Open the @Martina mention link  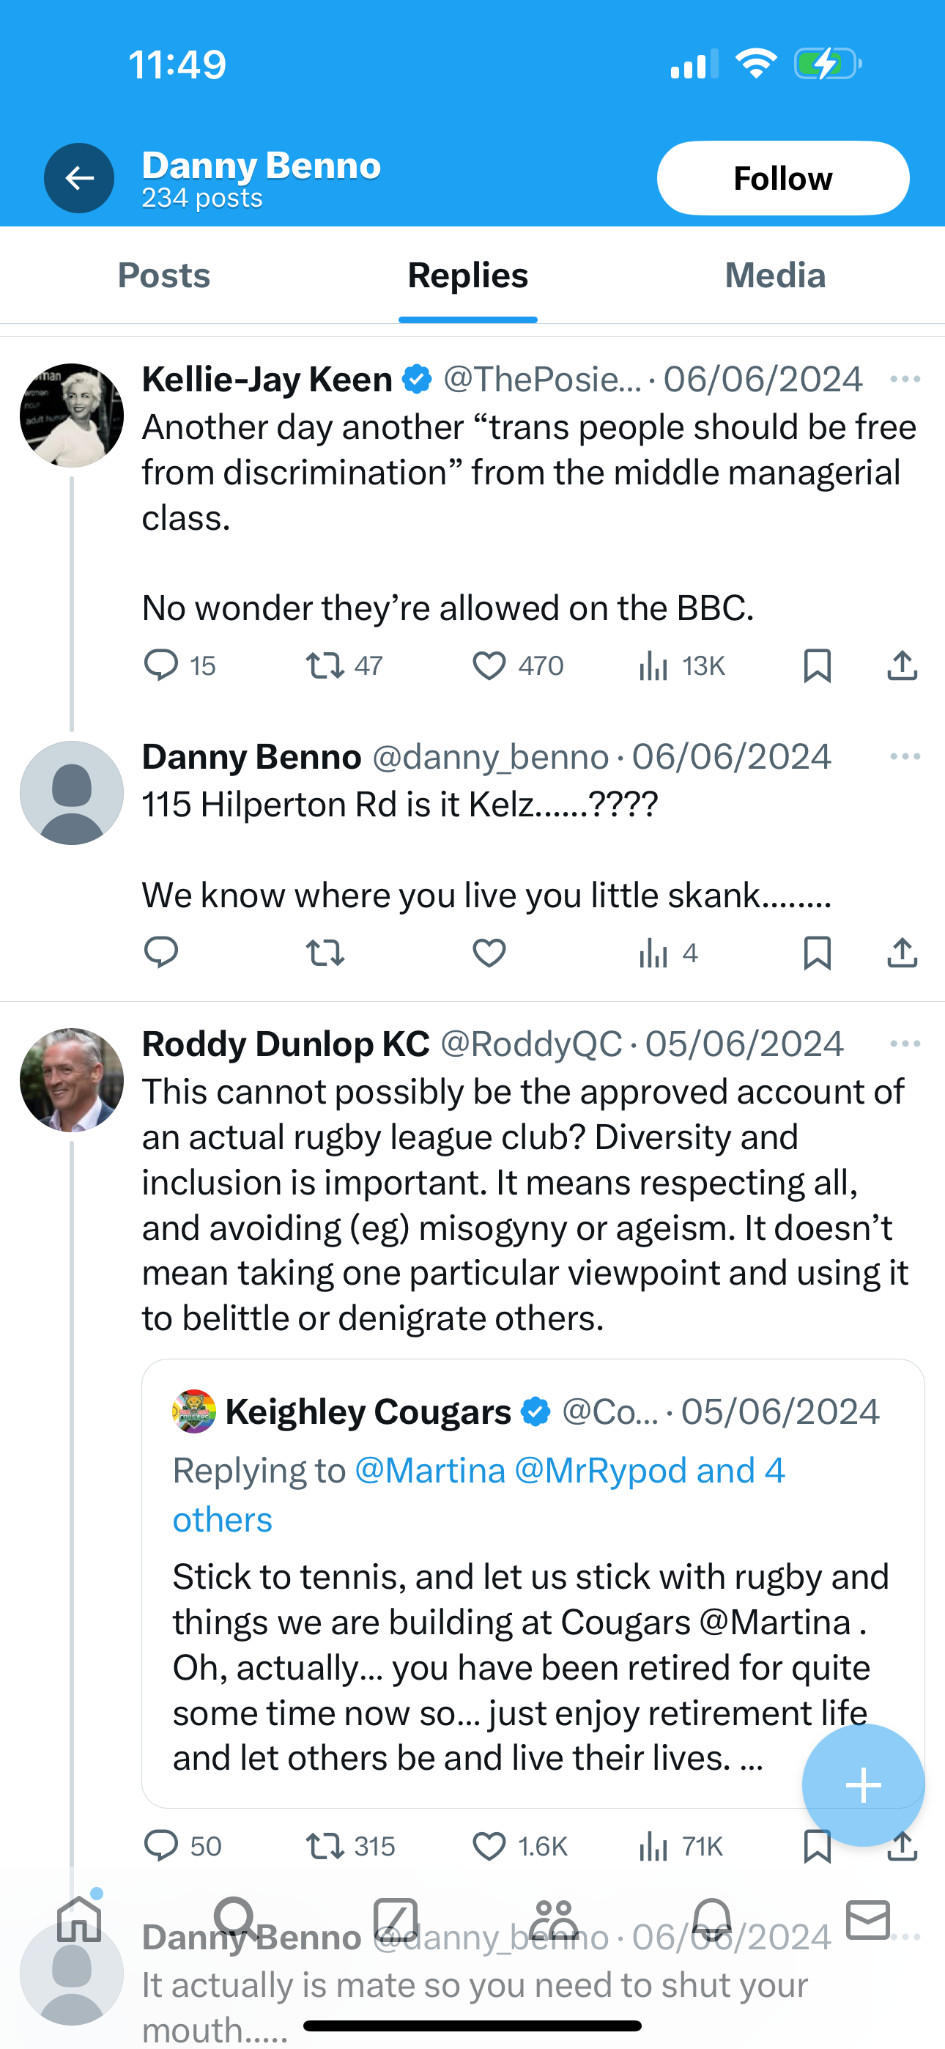429,1471
